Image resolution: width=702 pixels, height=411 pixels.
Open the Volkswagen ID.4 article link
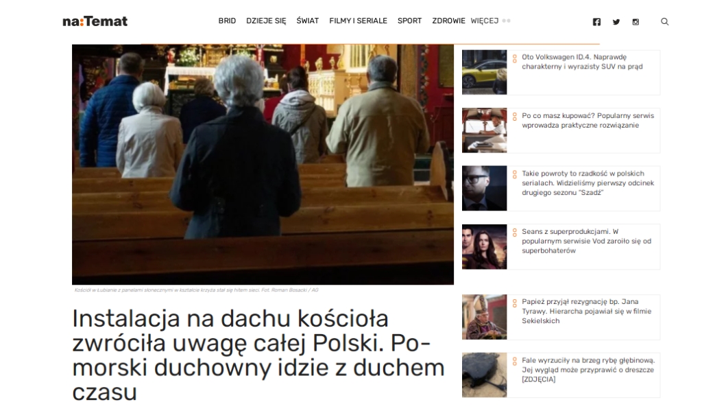(582, 62)
